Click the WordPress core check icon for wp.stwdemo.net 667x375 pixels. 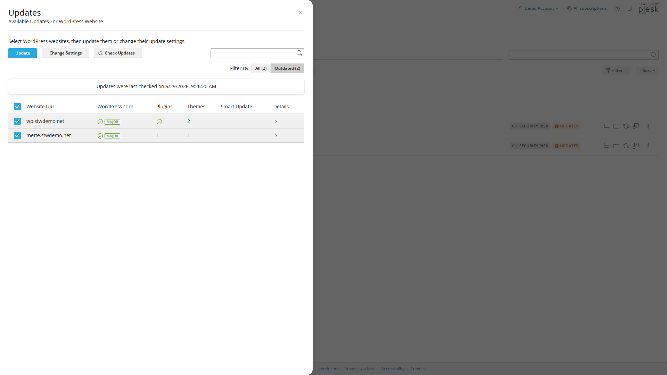pyautogui.click(x=100, y=122)
